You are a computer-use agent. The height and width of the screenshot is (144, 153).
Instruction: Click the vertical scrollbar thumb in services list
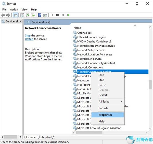click(x=150, y=85)
